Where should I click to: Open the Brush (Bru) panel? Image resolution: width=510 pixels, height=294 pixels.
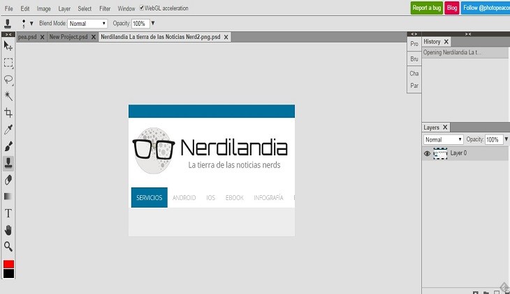[x=414, y=59]
